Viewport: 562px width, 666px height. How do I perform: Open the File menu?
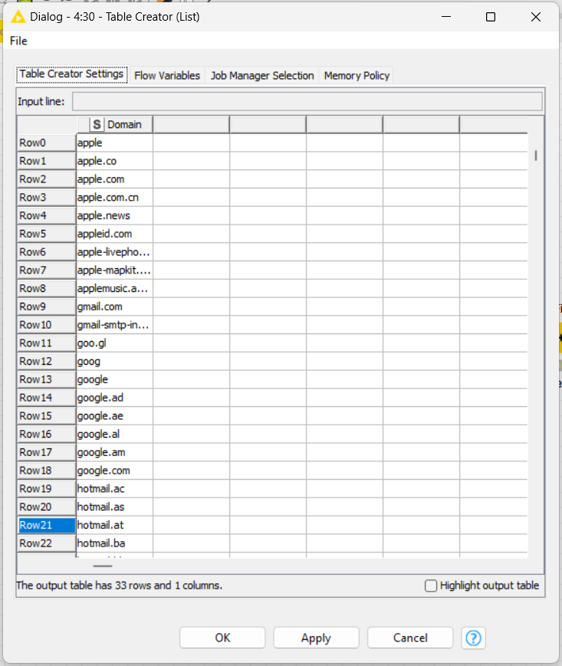point(18,41)
